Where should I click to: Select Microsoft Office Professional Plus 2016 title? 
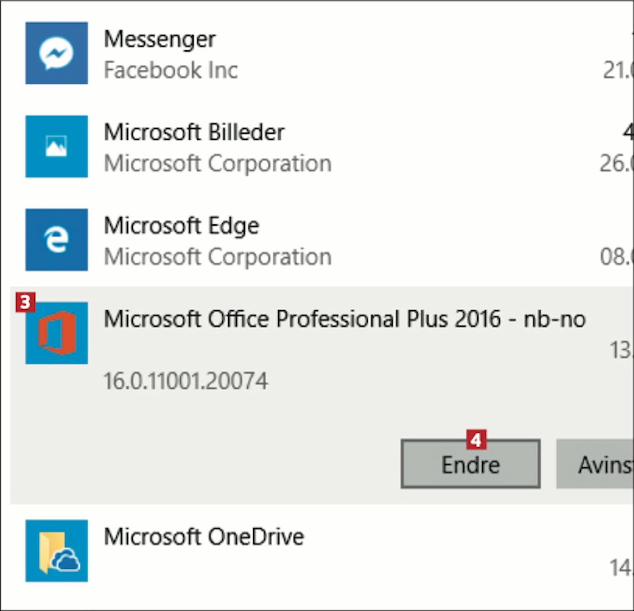(x=344, y=319)
